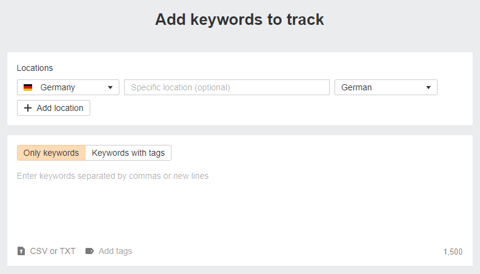Click the Germany text in country selector
480x274 pixels.
[58, 87]
